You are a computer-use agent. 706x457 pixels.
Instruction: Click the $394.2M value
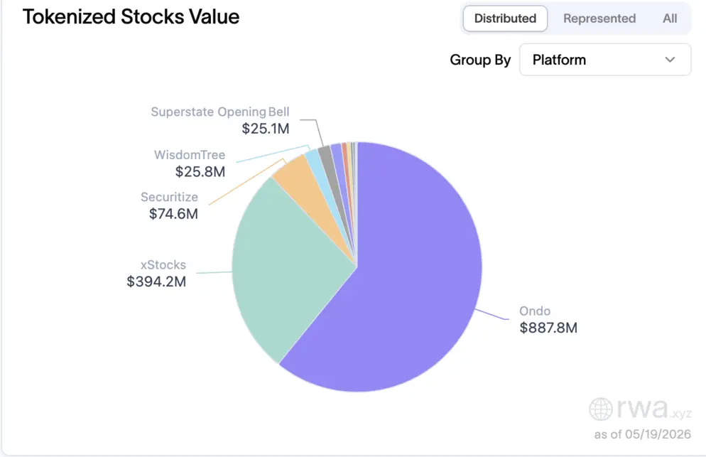point(156,281)
